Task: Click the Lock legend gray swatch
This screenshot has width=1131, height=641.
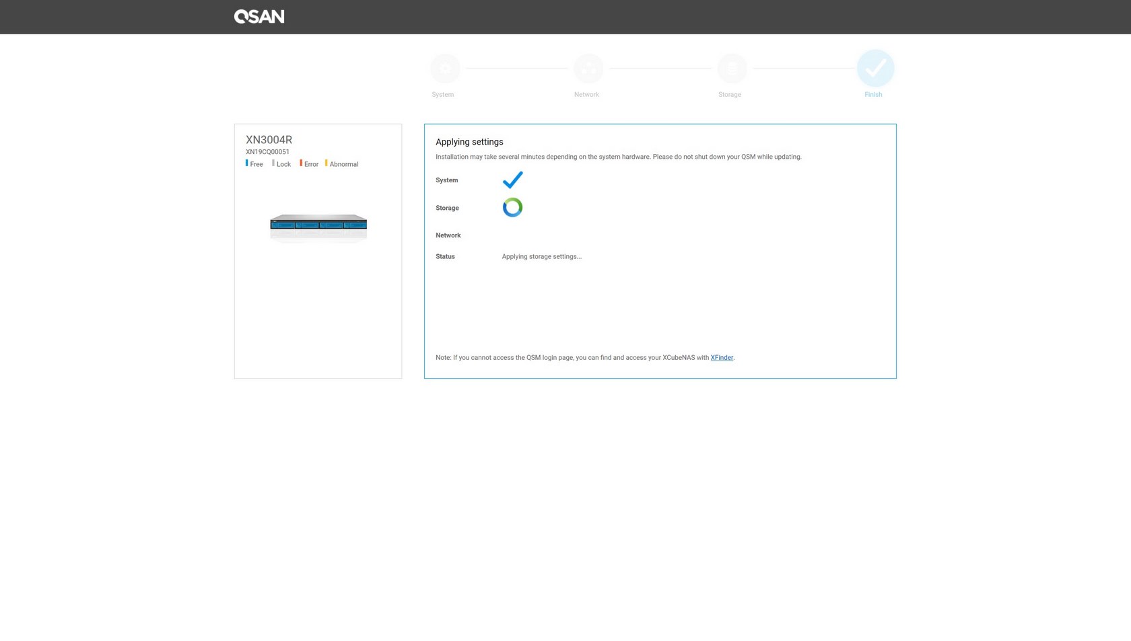Action: click(273, 163)
